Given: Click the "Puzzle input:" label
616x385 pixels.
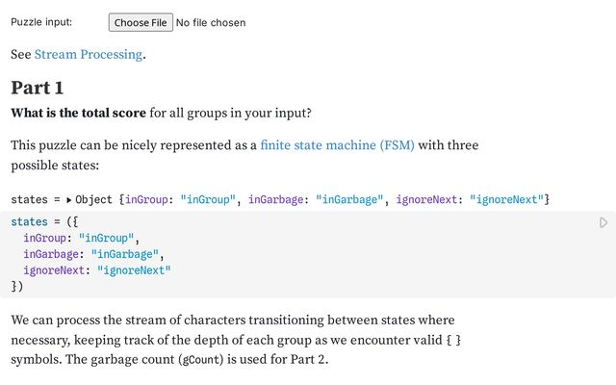Looking at the screenshot, I should (x=41, y=22).
